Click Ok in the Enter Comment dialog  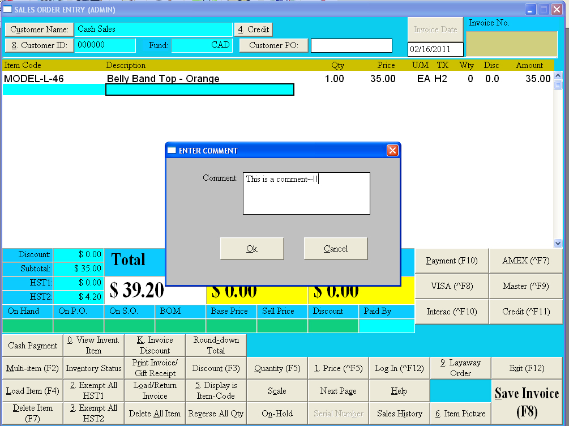point(252,249)
